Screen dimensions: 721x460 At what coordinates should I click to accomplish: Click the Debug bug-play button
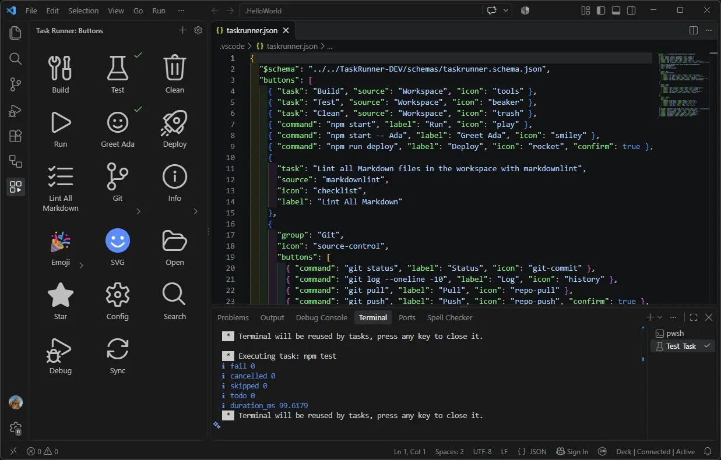61,355
